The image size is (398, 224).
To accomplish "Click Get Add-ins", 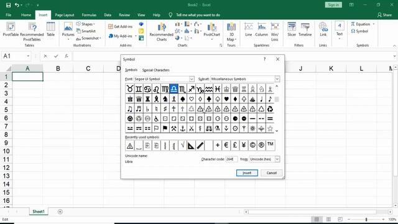I will tap(120, 26).
